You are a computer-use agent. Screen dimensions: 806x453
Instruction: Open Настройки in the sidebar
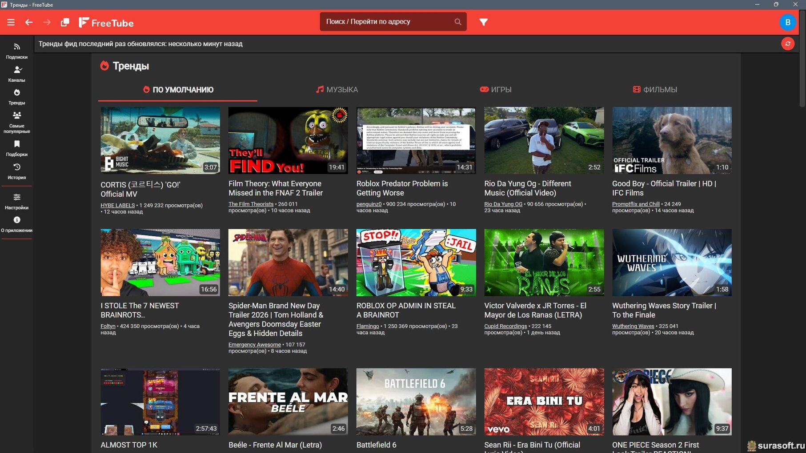click(16, 201)
